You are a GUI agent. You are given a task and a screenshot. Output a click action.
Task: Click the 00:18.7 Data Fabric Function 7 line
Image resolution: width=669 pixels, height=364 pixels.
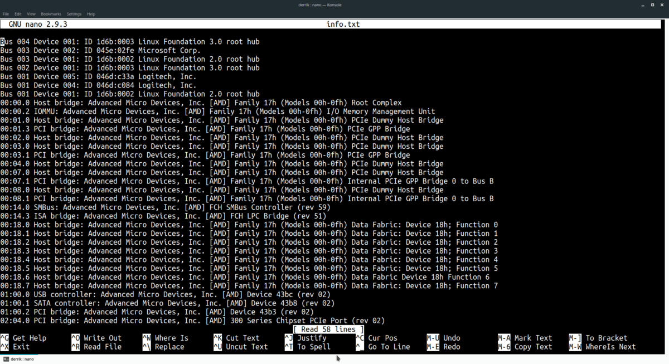coord(249,286)
